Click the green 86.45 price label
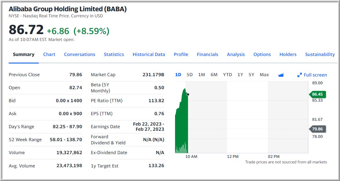This screenshot has width=340, height=181. 317,94
